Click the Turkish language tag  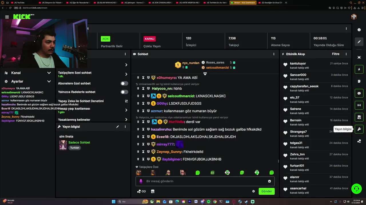click(x=75, y=148)
